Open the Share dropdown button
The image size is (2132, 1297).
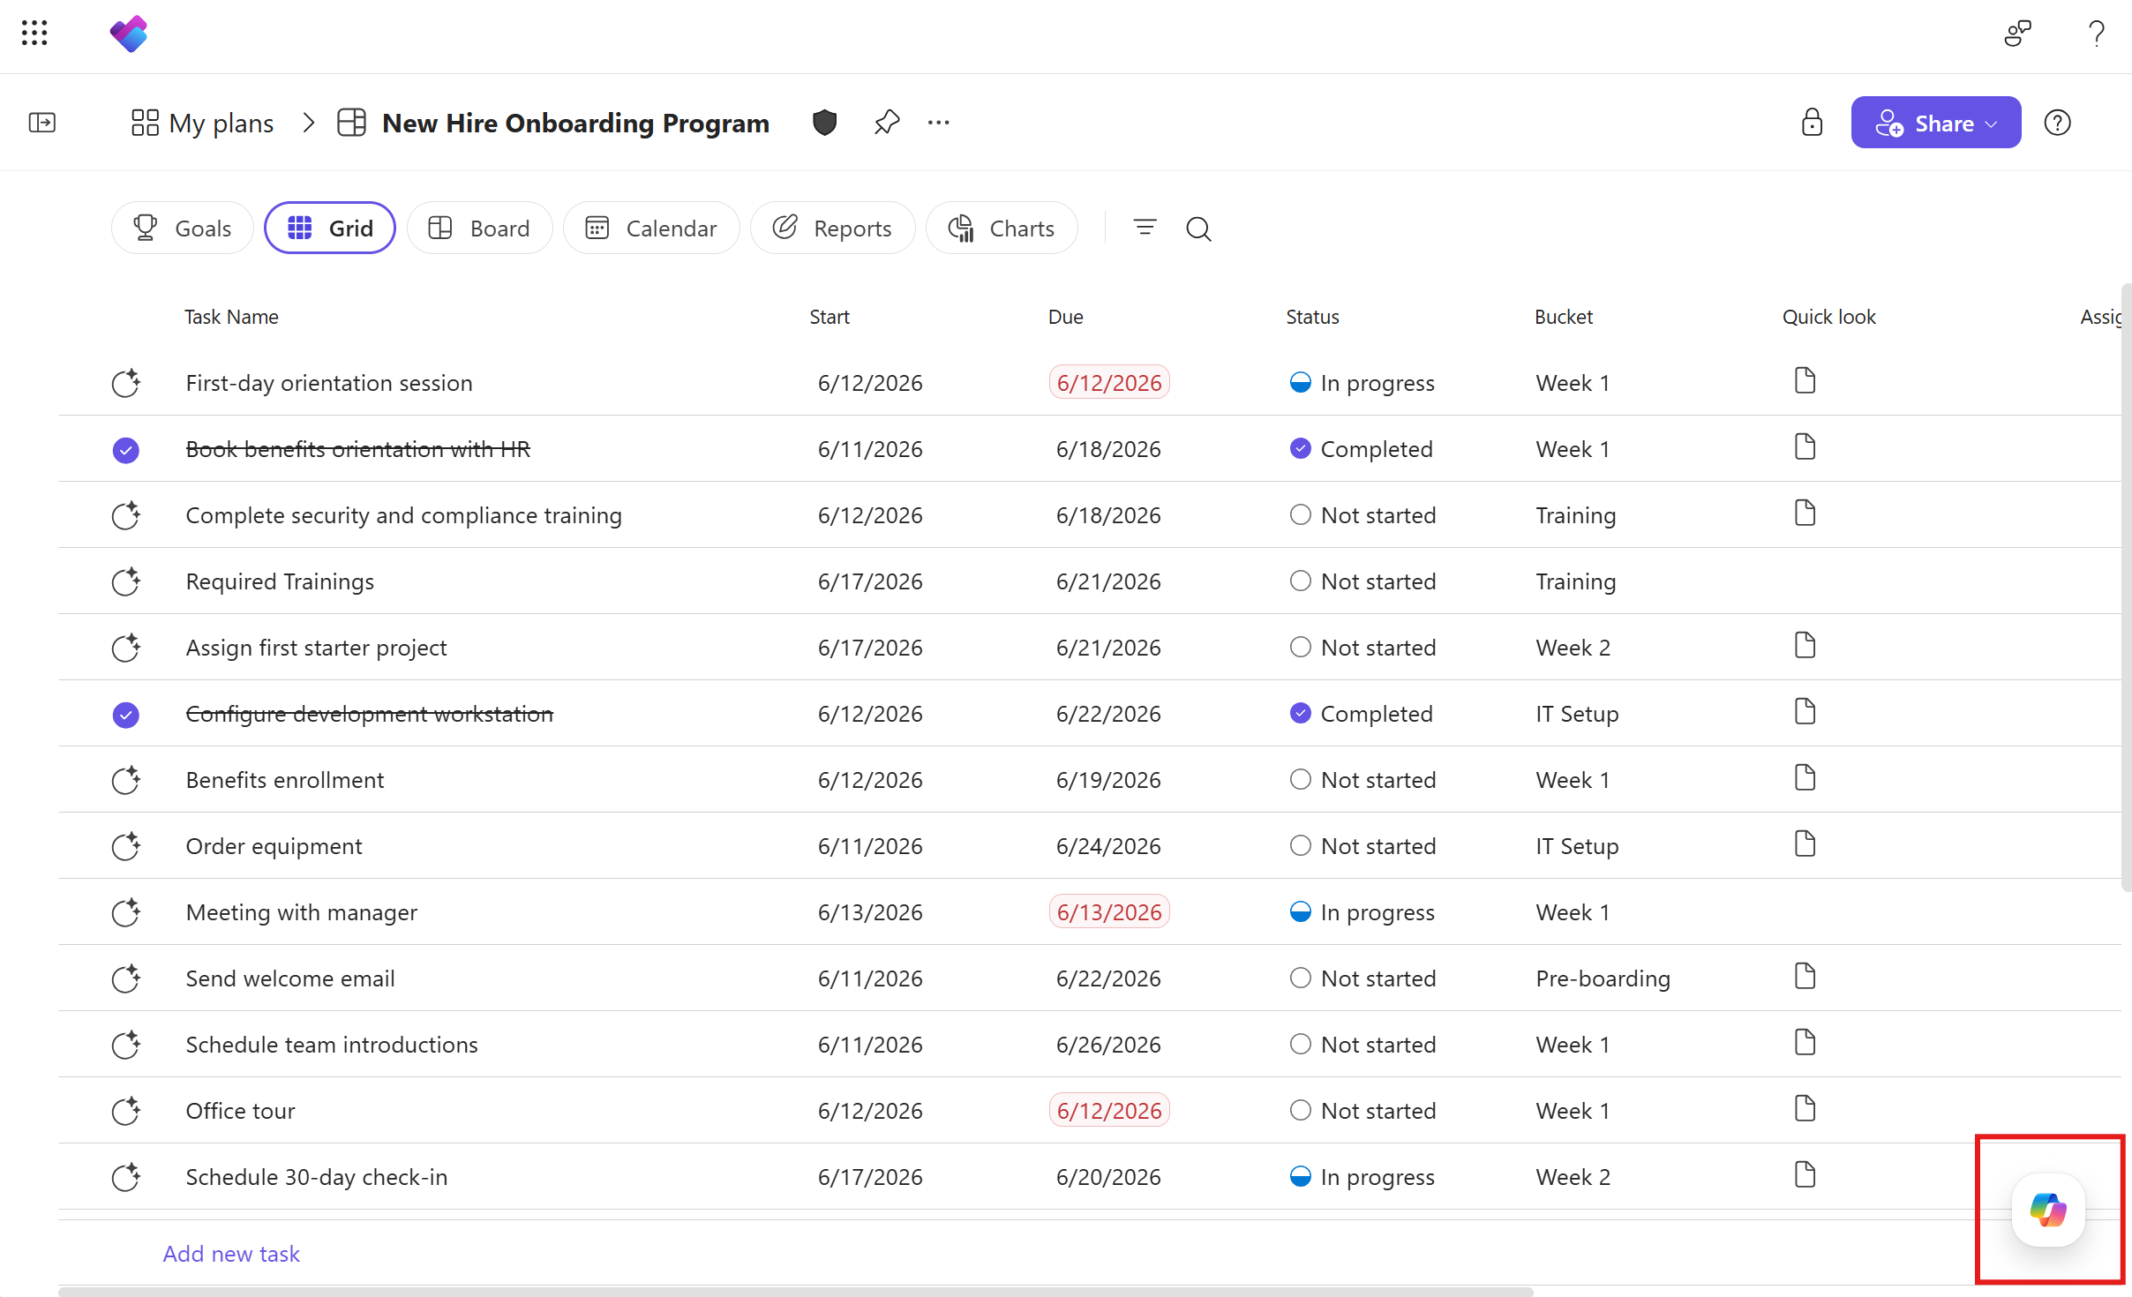click(x=1935, y=123)
